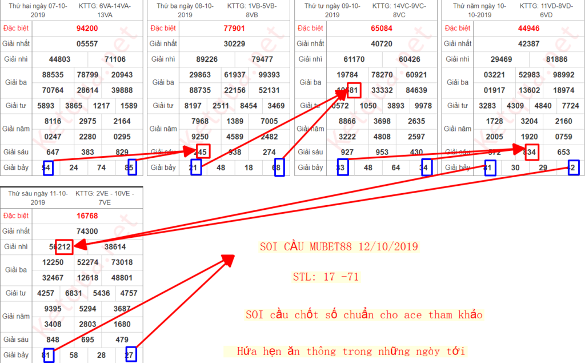Viewport: 585px width, 363px height.
Task: Click the "Thứ sáu ngày 11-10-2019" header
Action: coord(31,198)
